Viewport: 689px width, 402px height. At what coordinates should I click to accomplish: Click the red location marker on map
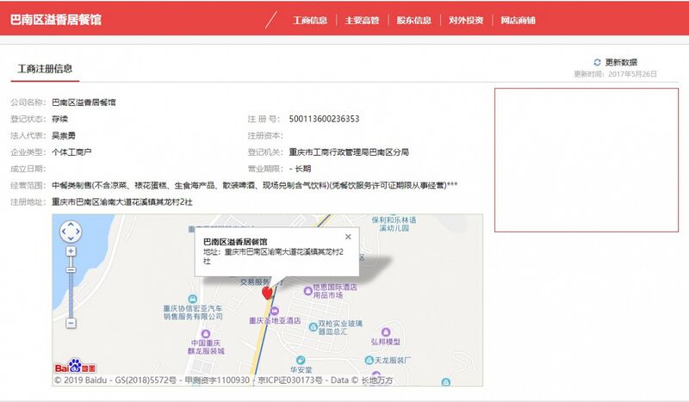click(x=267, y=293)
